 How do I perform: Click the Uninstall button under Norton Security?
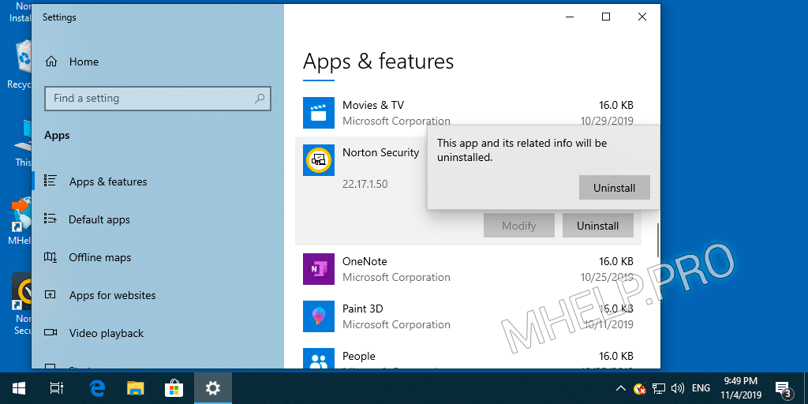point(598,226)
